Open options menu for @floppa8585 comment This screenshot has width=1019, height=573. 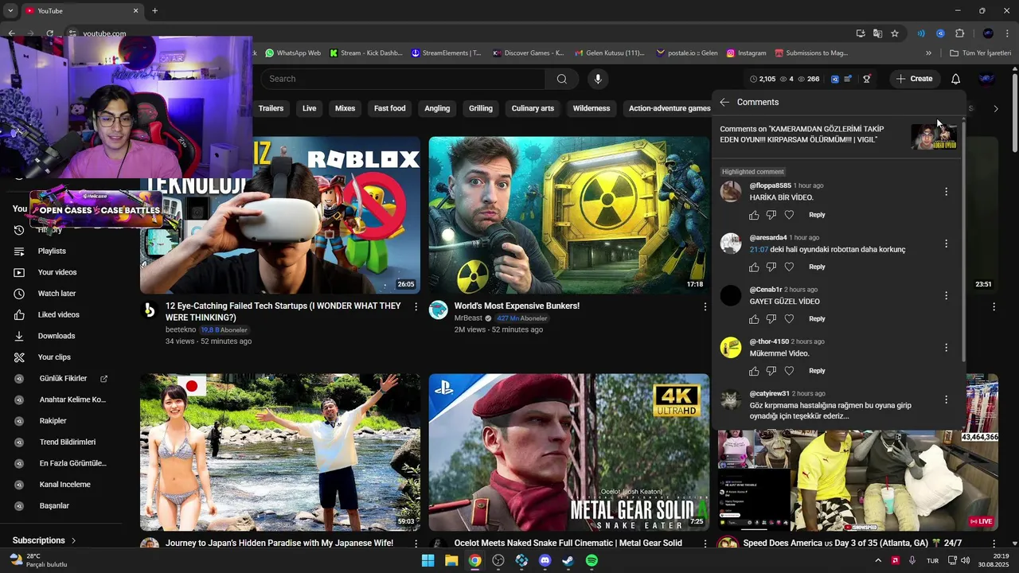coord(946,192)
